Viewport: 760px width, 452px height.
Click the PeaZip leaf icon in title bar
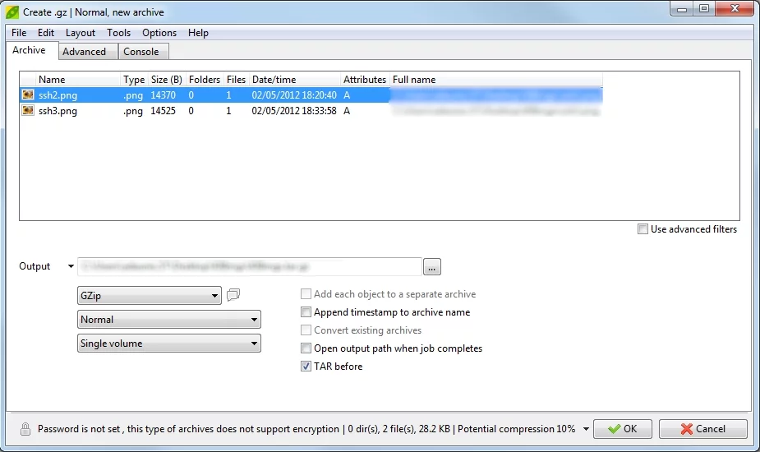[12, 12]
